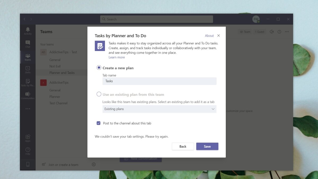The width and height of the screenshot is (318, 179).
Task: Click the FW profile avatar
Action: click(256, 19)
